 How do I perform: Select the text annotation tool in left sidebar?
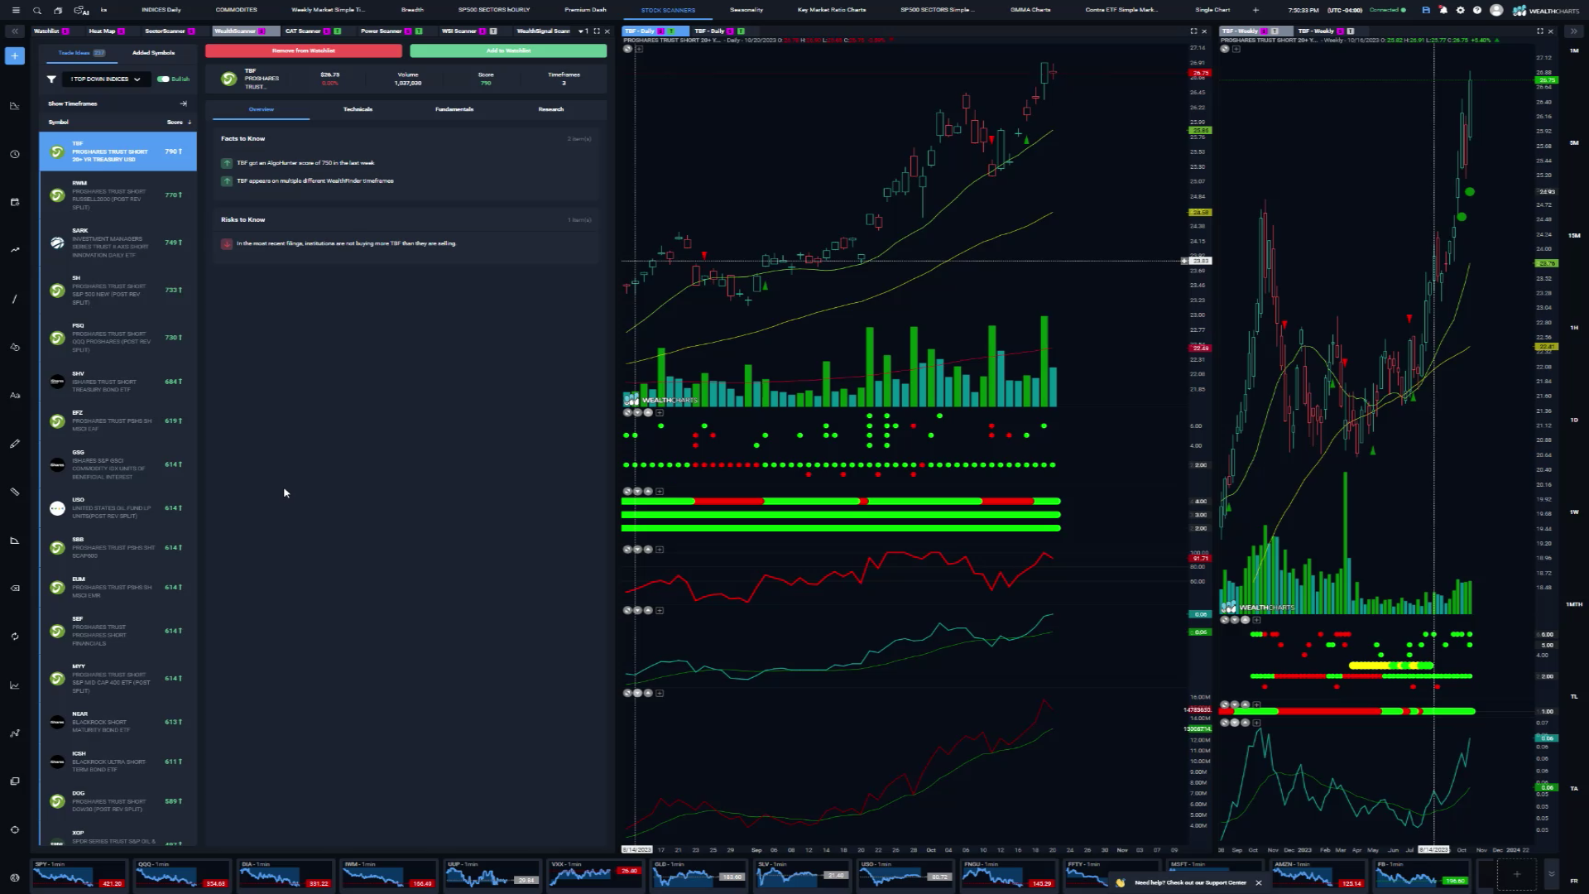(15, 396)
